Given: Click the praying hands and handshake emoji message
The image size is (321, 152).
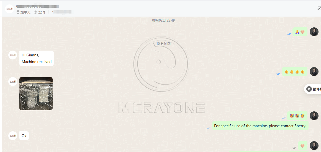Looking at the screenshot, I should (x=300, y=32).
